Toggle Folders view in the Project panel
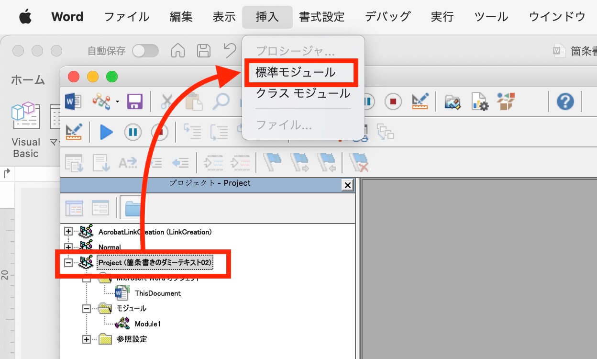Image resolution: width=597 pixels, height=359 pixels. [133, 208]
